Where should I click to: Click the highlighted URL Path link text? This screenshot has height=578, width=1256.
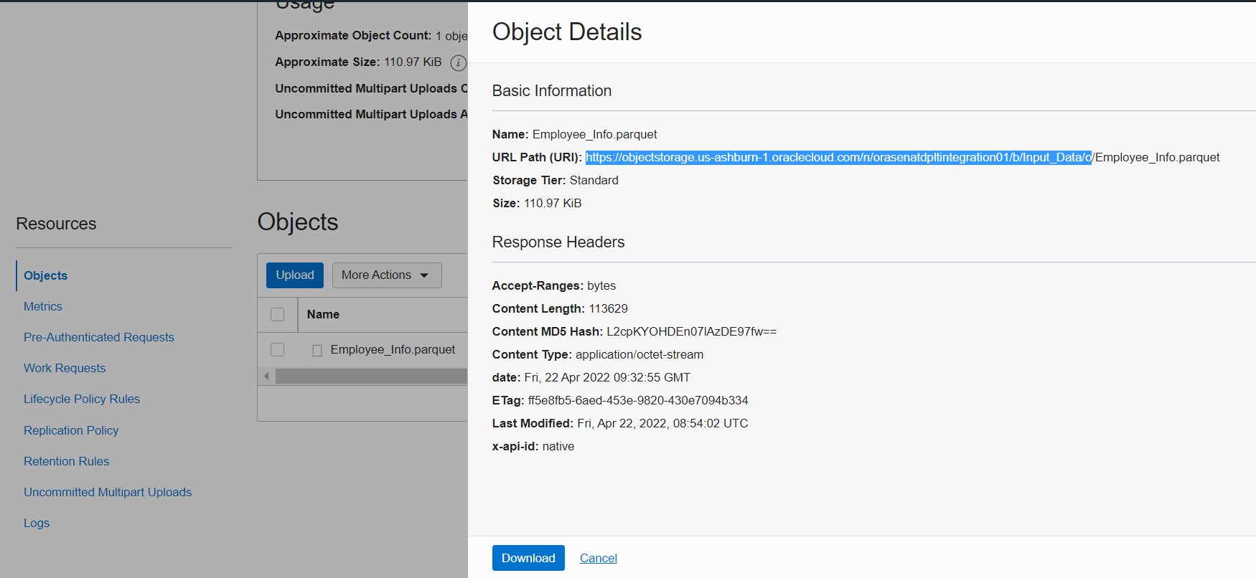(838, 158)
